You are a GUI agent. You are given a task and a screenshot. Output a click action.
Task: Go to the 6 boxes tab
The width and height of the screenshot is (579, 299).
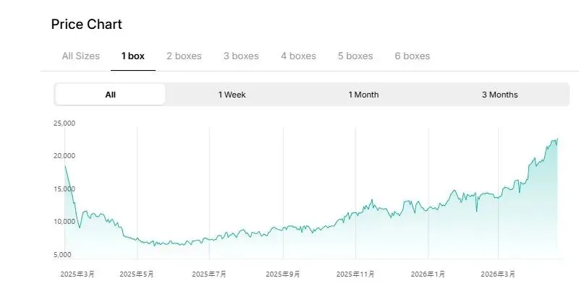[x=413, y=56]
